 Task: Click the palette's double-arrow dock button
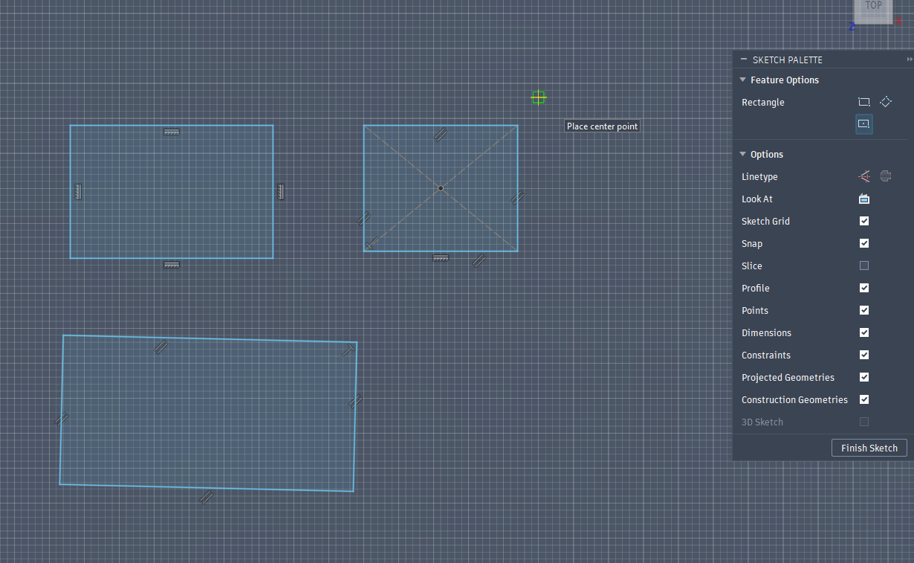tap(910, 59)
